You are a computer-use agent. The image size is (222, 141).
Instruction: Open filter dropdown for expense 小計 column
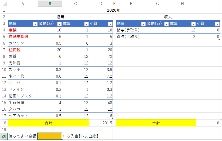tap(110, 24)
